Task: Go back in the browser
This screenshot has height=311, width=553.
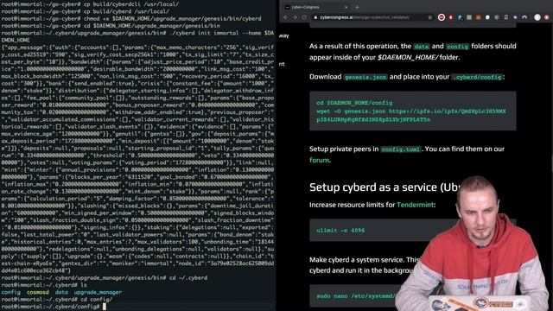Action: [286, 17]
